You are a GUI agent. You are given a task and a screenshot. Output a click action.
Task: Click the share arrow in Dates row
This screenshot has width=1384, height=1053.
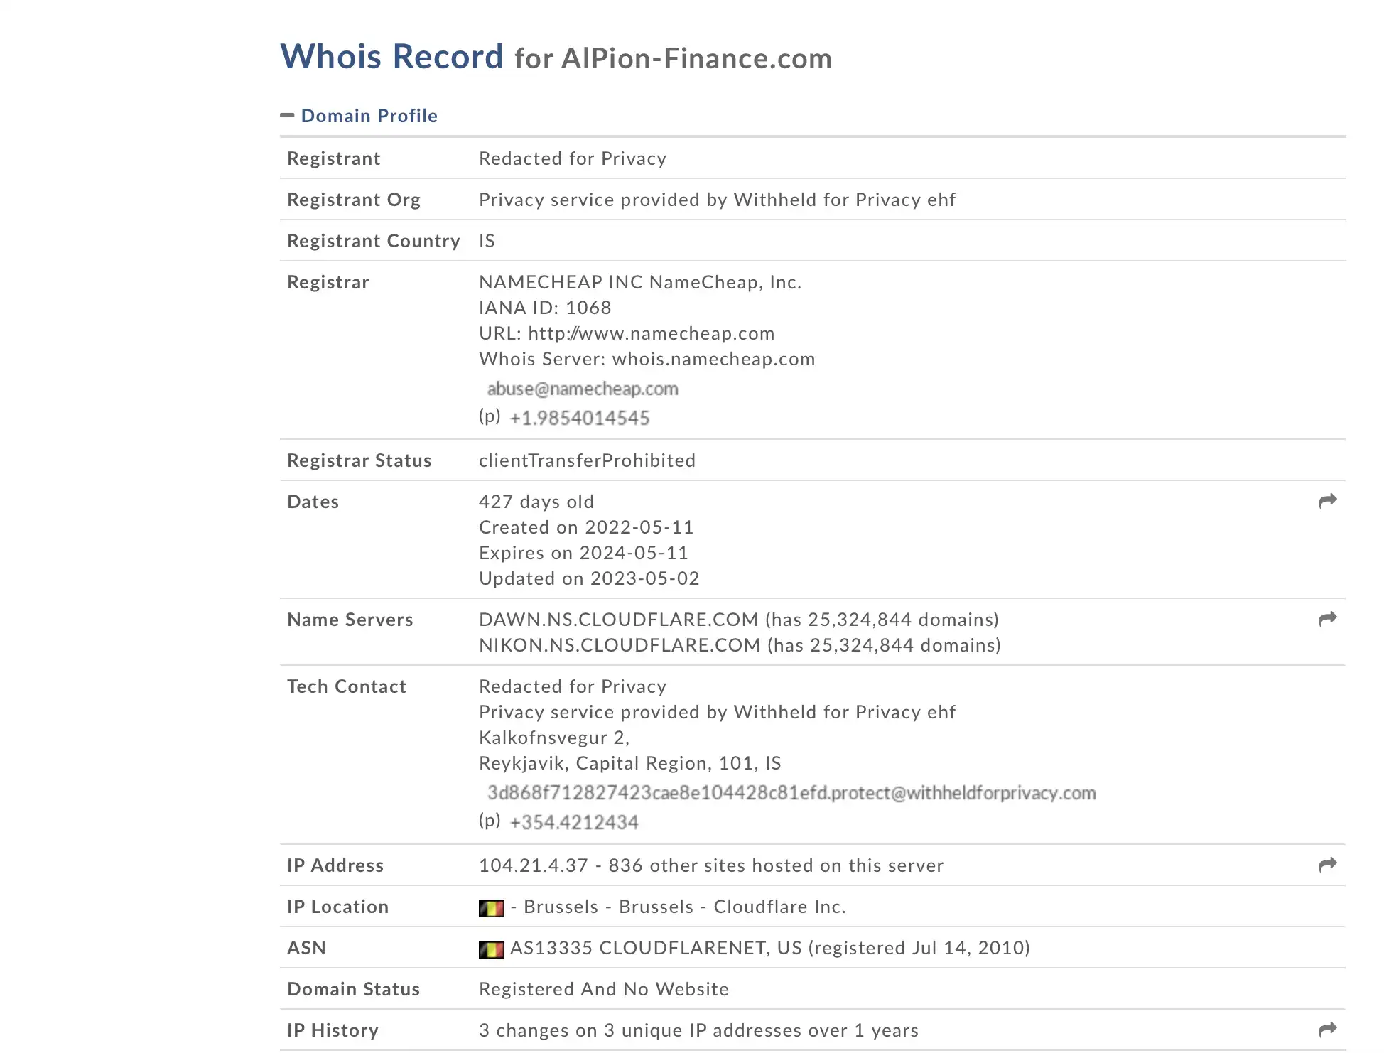1327,502
